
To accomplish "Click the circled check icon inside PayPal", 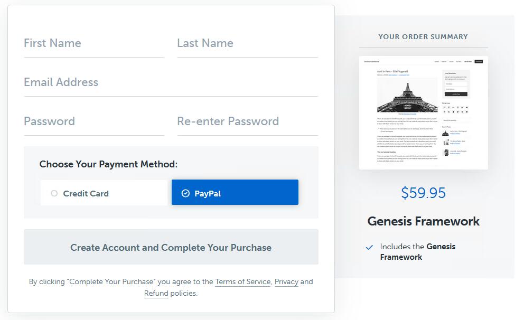I will (x=185, y=193).
